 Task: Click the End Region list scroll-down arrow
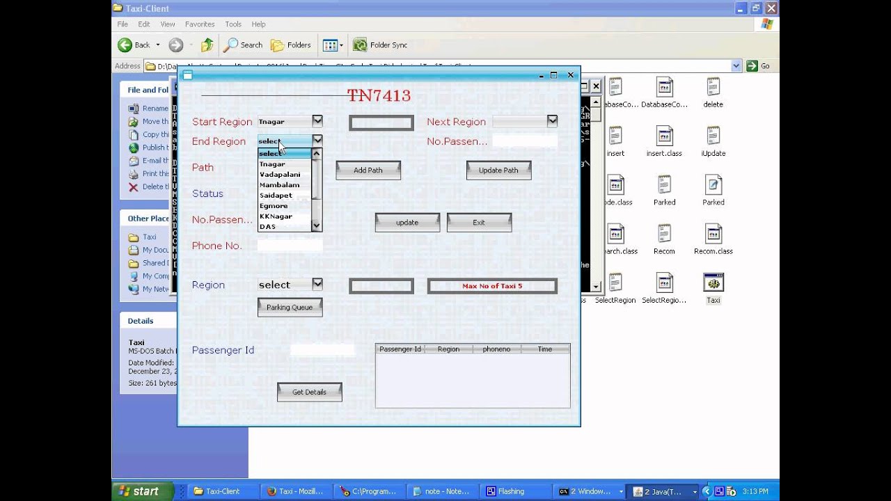click(317, 226)
